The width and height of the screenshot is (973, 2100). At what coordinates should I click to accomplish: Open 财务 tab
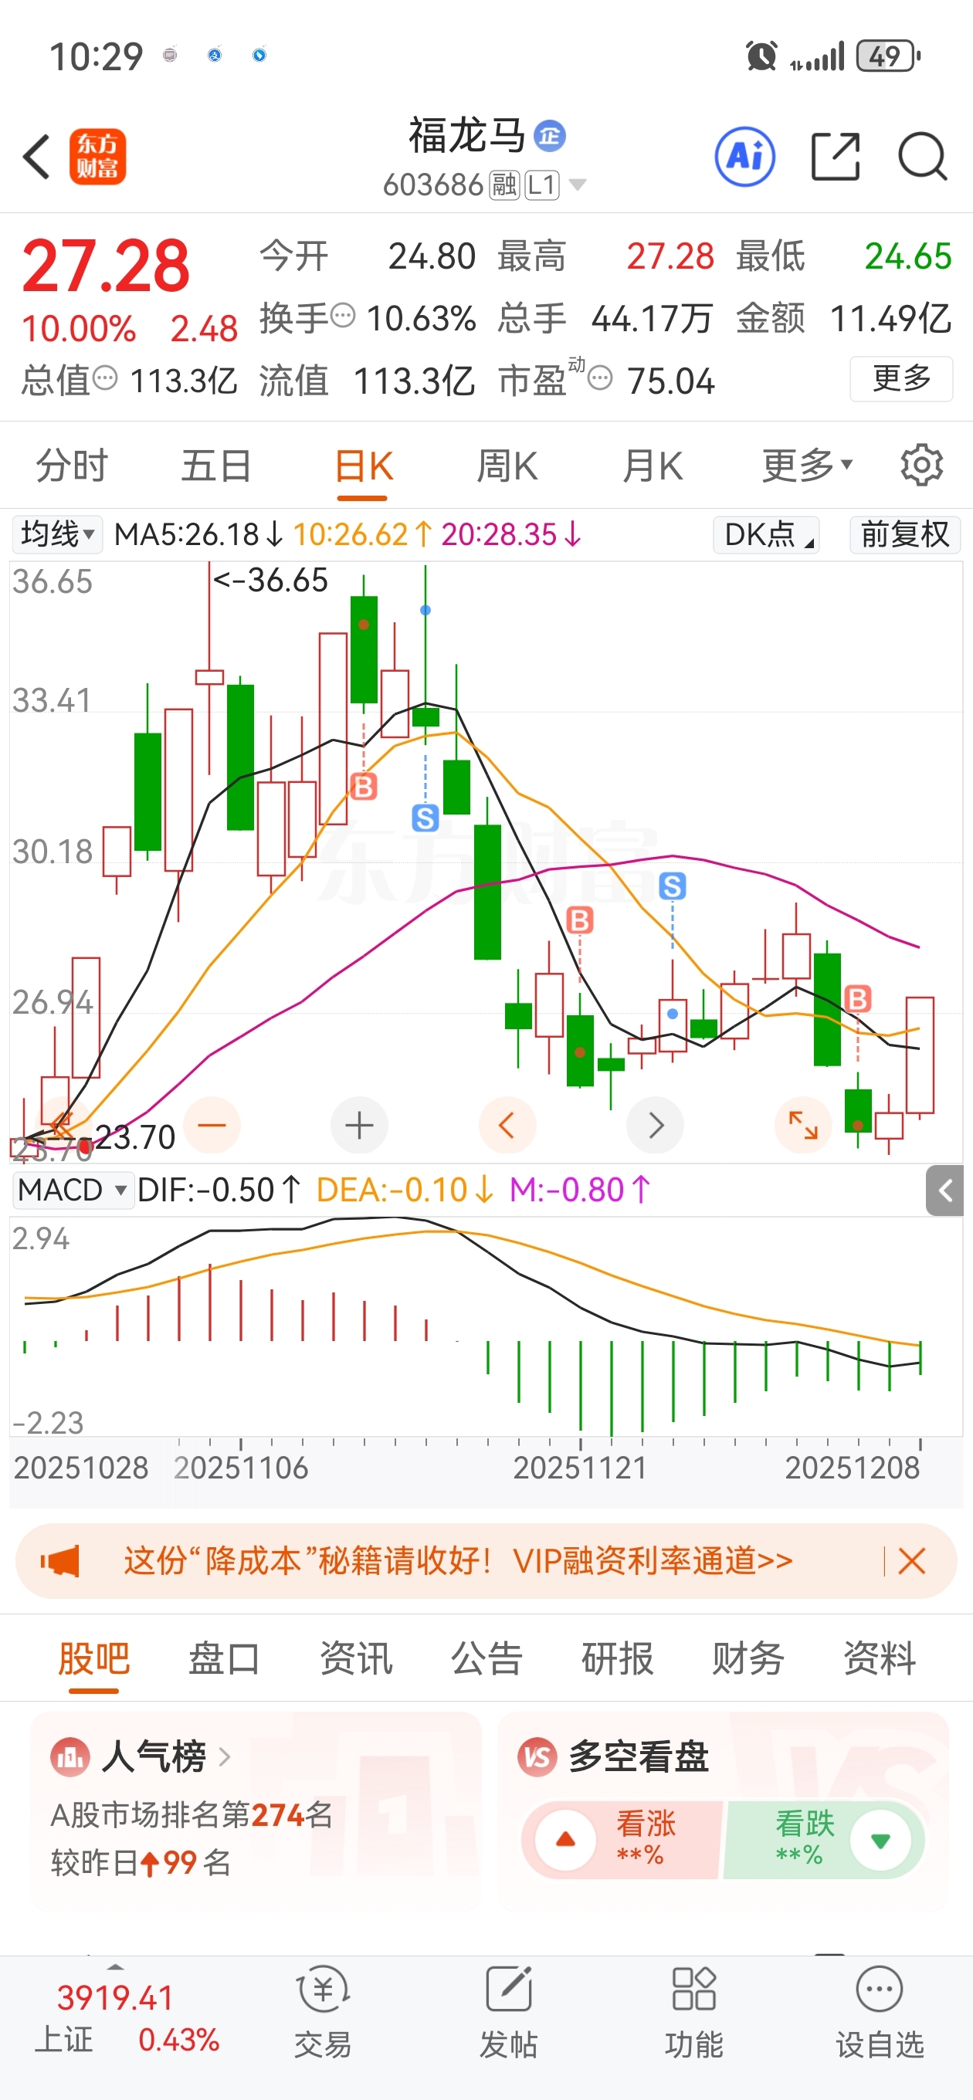click(748, 1658)
